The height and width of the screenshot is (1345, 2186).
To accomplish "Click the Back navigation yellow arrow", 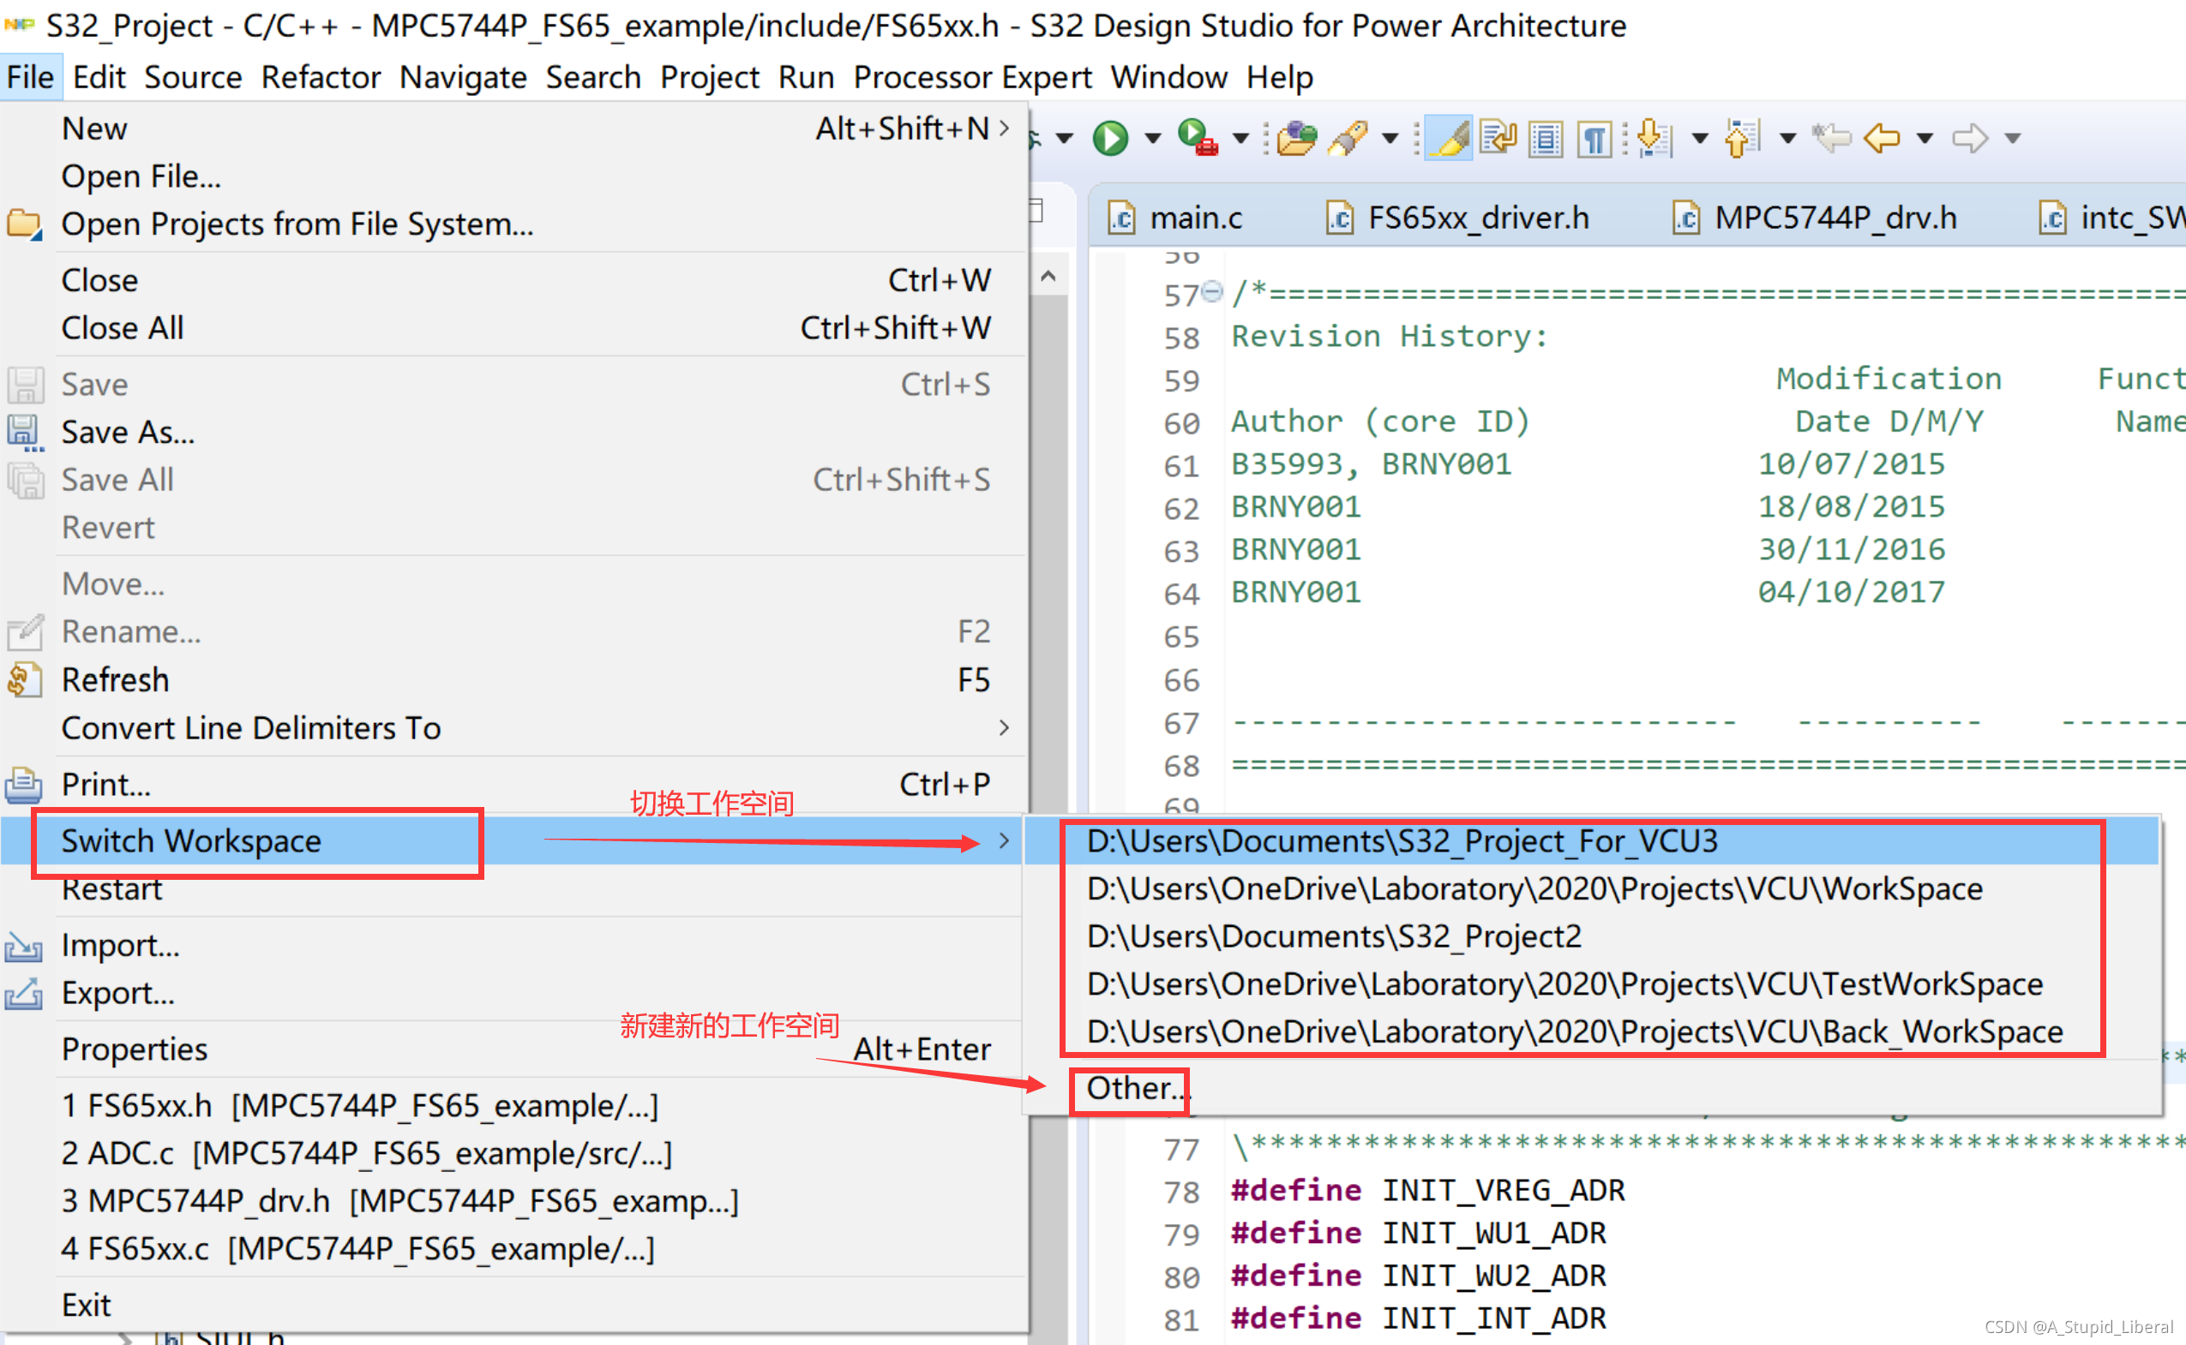I will 1882,138.
